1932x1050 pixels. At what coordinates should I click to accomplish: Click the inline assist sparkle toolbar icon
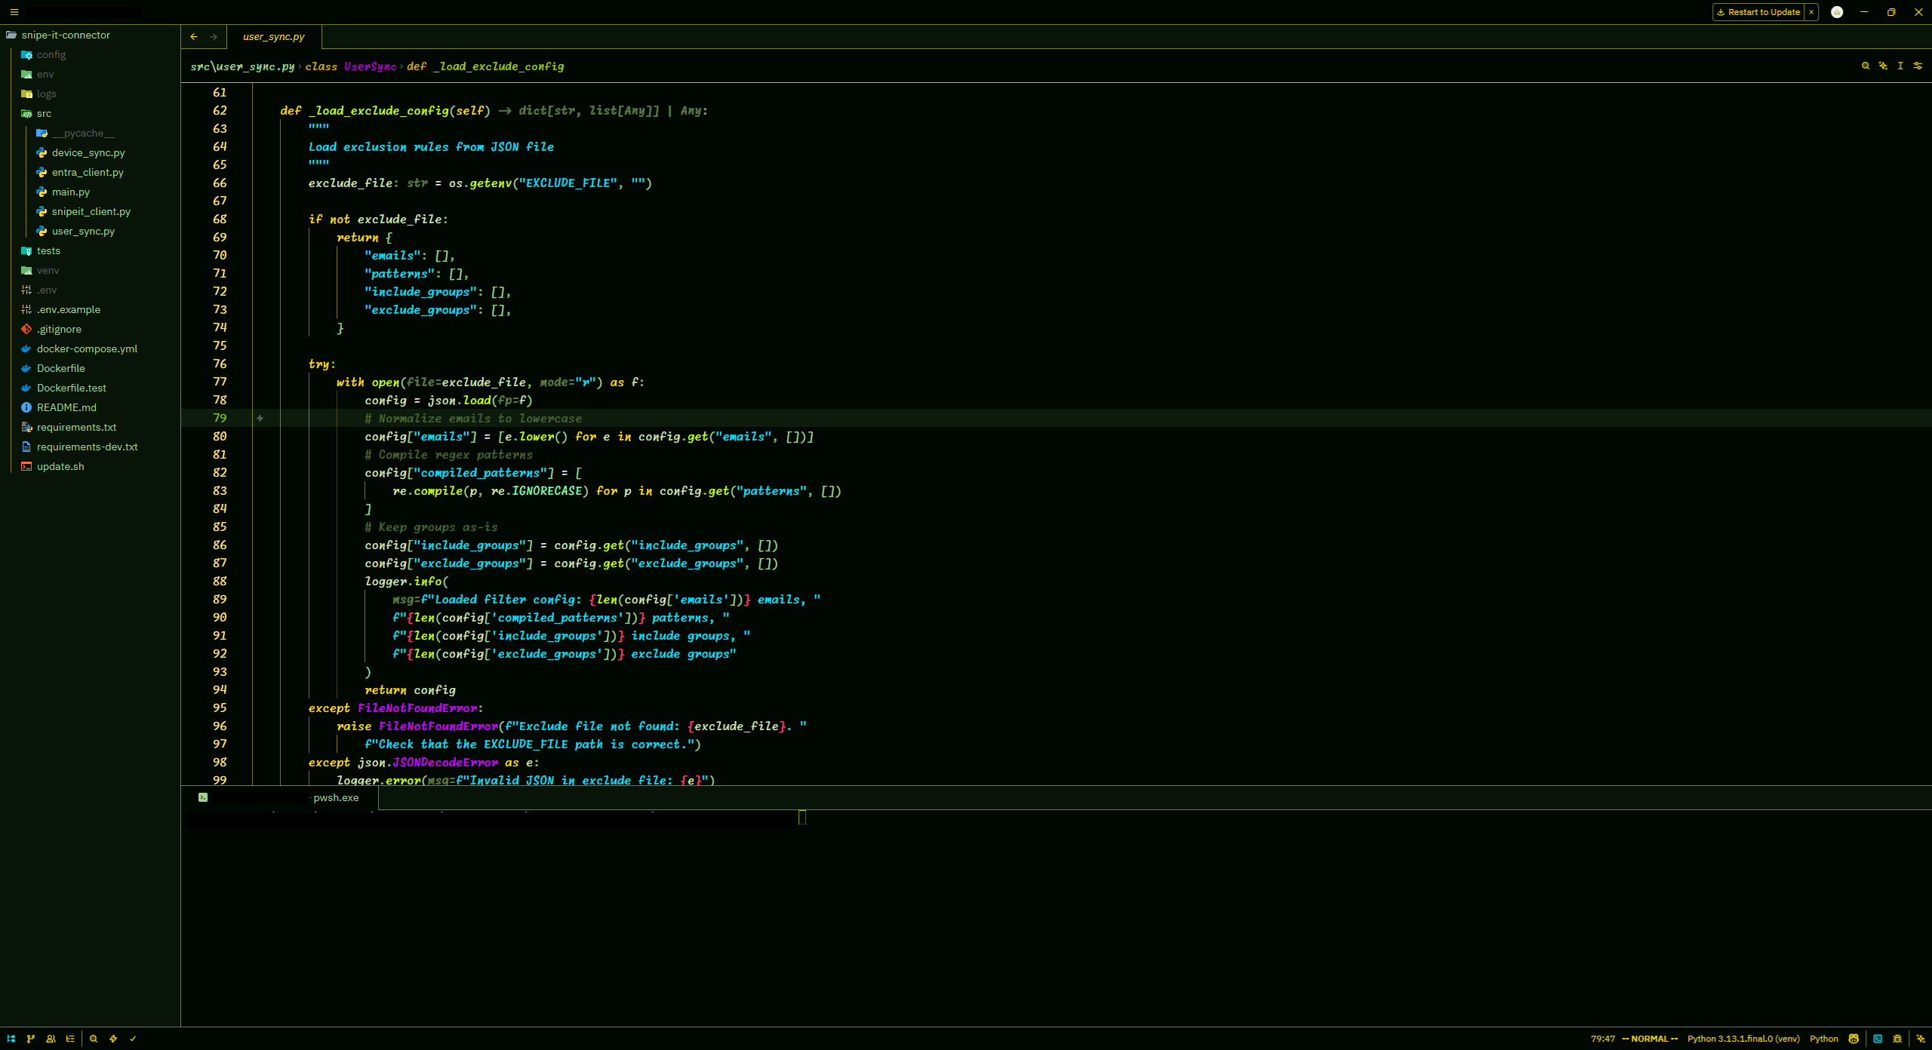tap(1883, 66)
